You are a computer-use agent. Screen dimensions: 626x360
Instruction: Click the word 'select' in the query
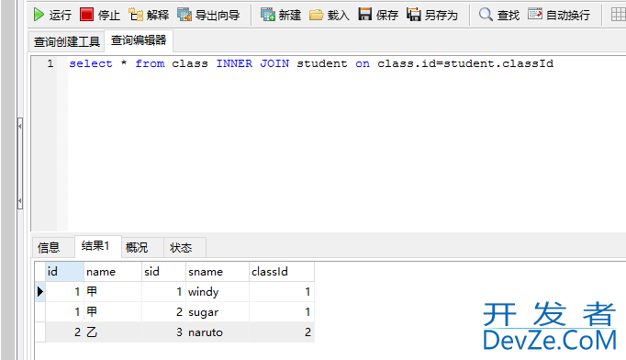click(91, 63)
